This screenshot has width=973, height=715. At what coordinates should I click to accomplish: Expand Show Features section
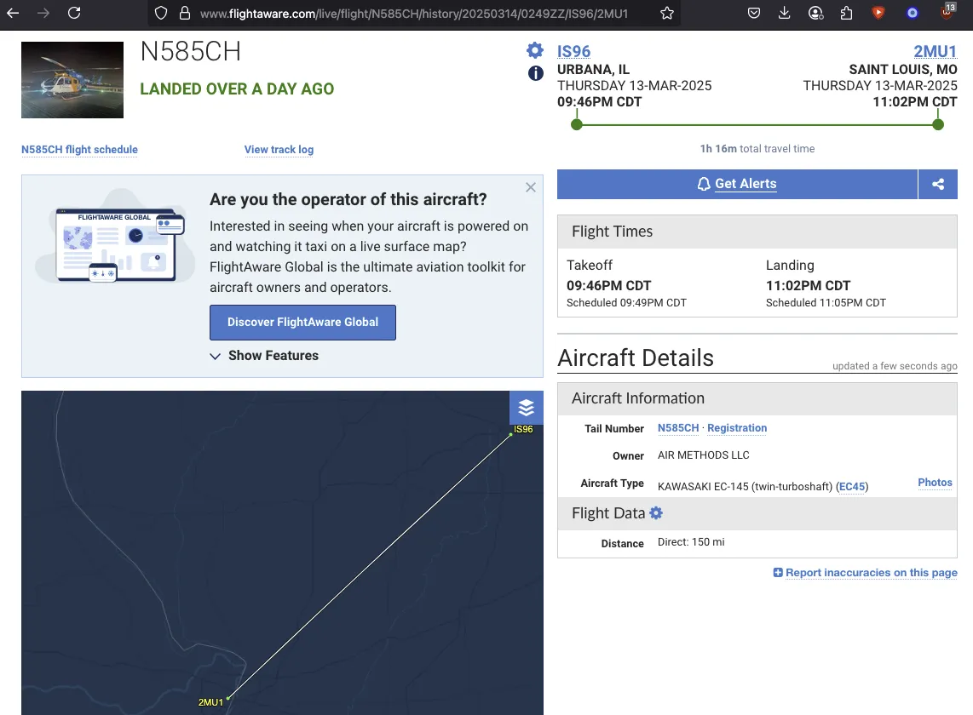pos(264,356)
